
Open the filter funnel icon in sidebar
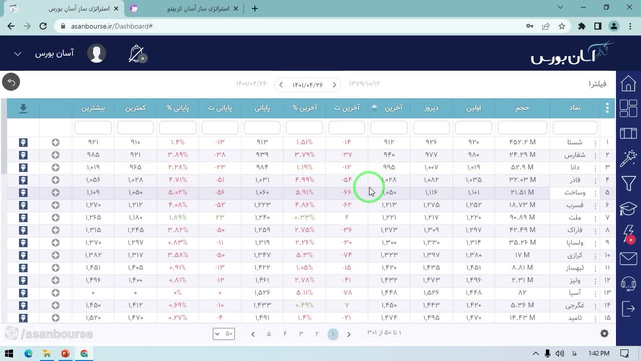coord(628,183)
